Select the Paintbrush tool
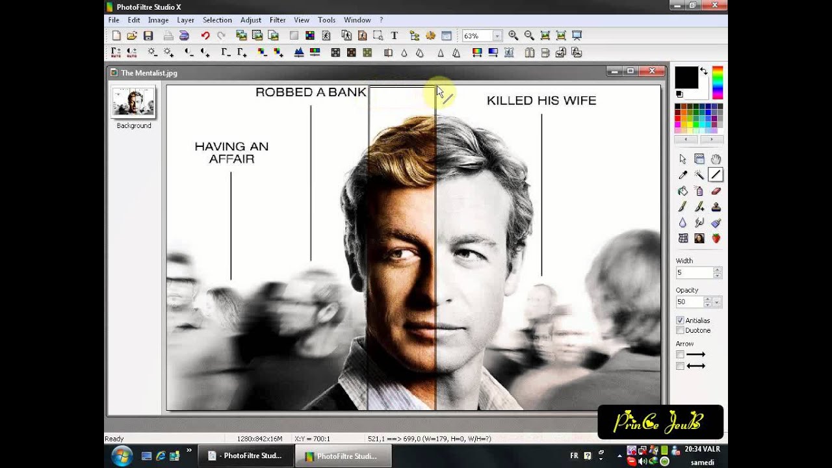Viewport: 832px width, 468px height. (682, 207)
